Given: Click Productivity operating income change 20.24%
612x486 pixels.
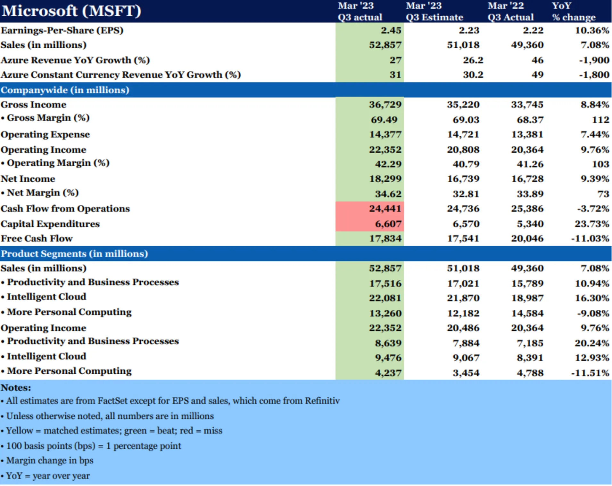Looking at the screenshot, I should pyautogui.click(x=592, y=343).
